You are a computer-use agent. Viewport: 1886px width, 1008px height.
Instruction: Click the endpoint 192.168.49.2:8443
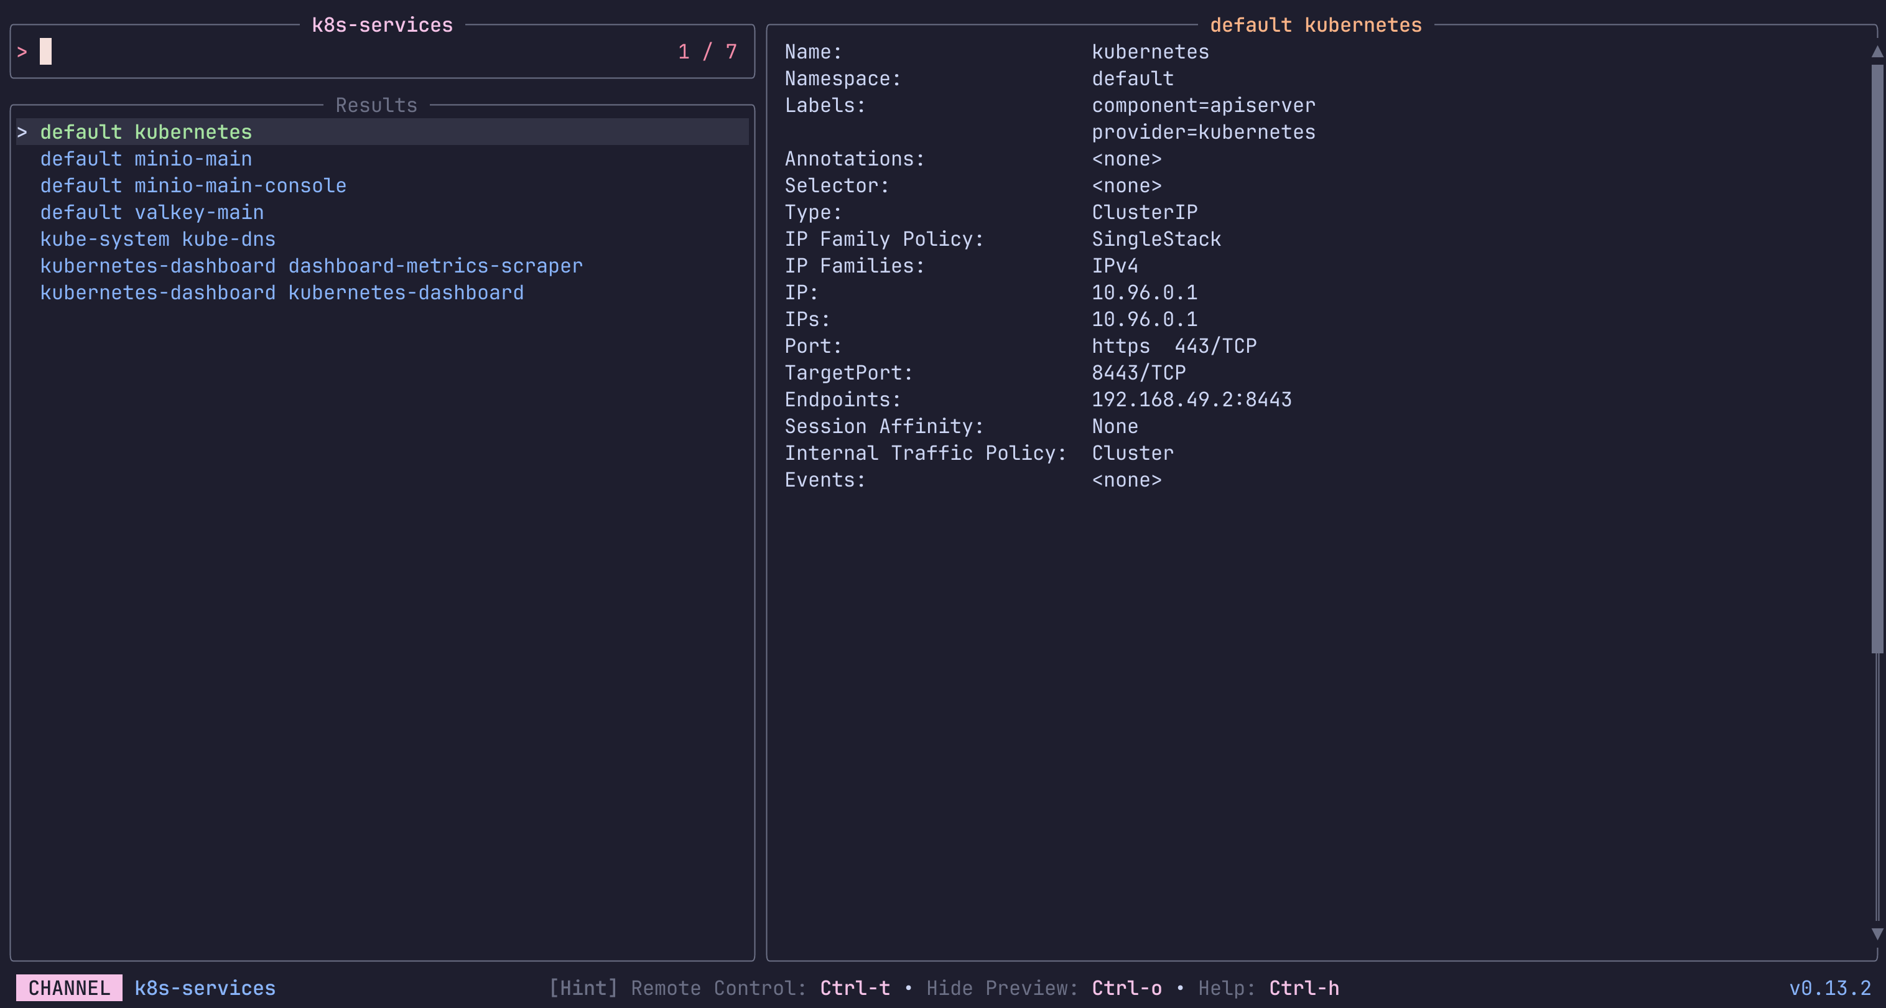[1192, 399]
